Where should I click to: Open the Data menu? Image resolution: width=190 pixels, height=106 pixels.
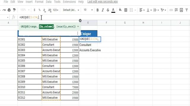click(49, 2)
